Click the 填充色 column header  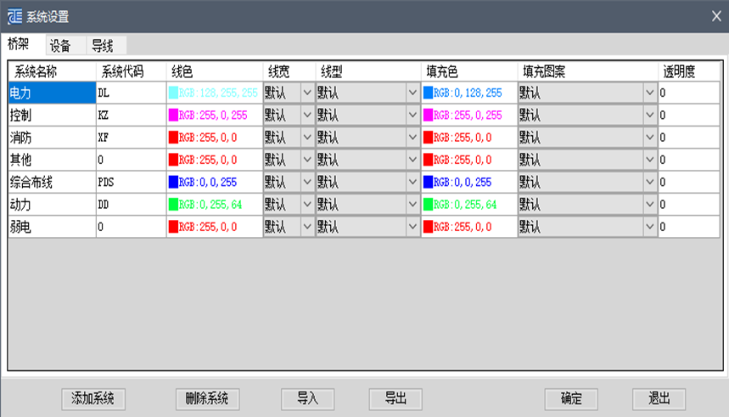[x=469, y=71]
